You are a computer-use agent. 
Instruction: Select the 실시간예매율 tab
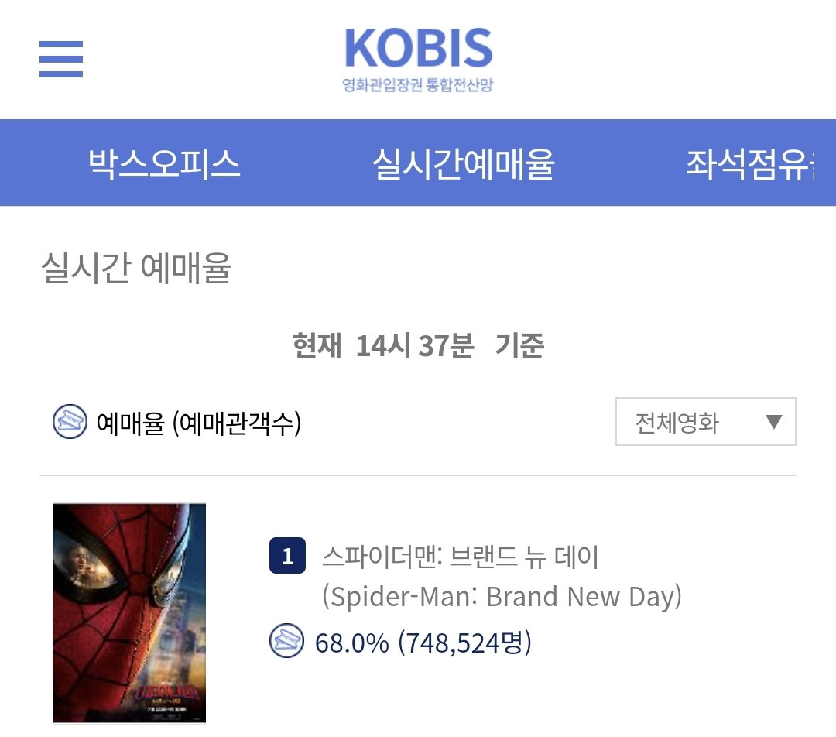464,163
